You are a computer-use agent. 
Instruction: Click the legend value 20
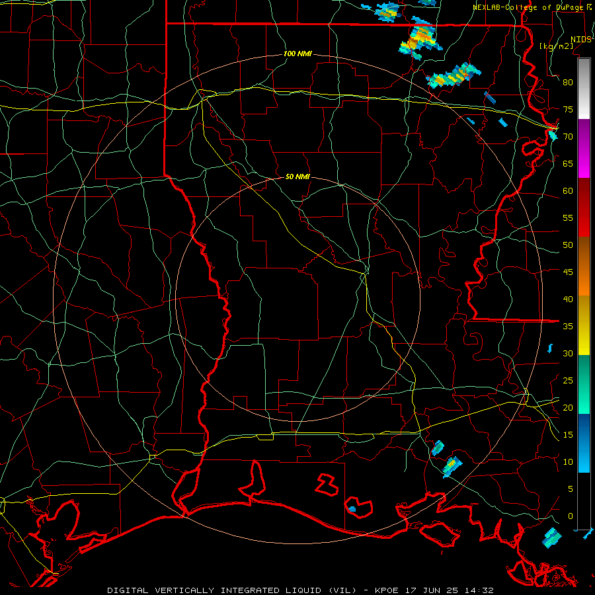click(x=568, y=407)
